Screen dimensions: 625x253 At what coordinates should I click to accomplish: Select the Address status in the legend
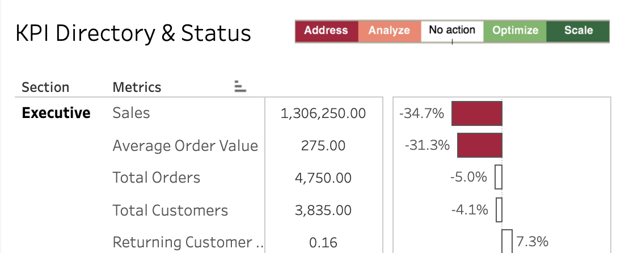327,31
